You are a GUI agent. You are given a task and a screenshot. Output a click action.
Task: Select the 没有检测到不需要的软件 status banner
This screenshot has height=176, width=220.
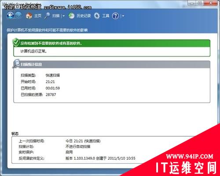[112, 43]
